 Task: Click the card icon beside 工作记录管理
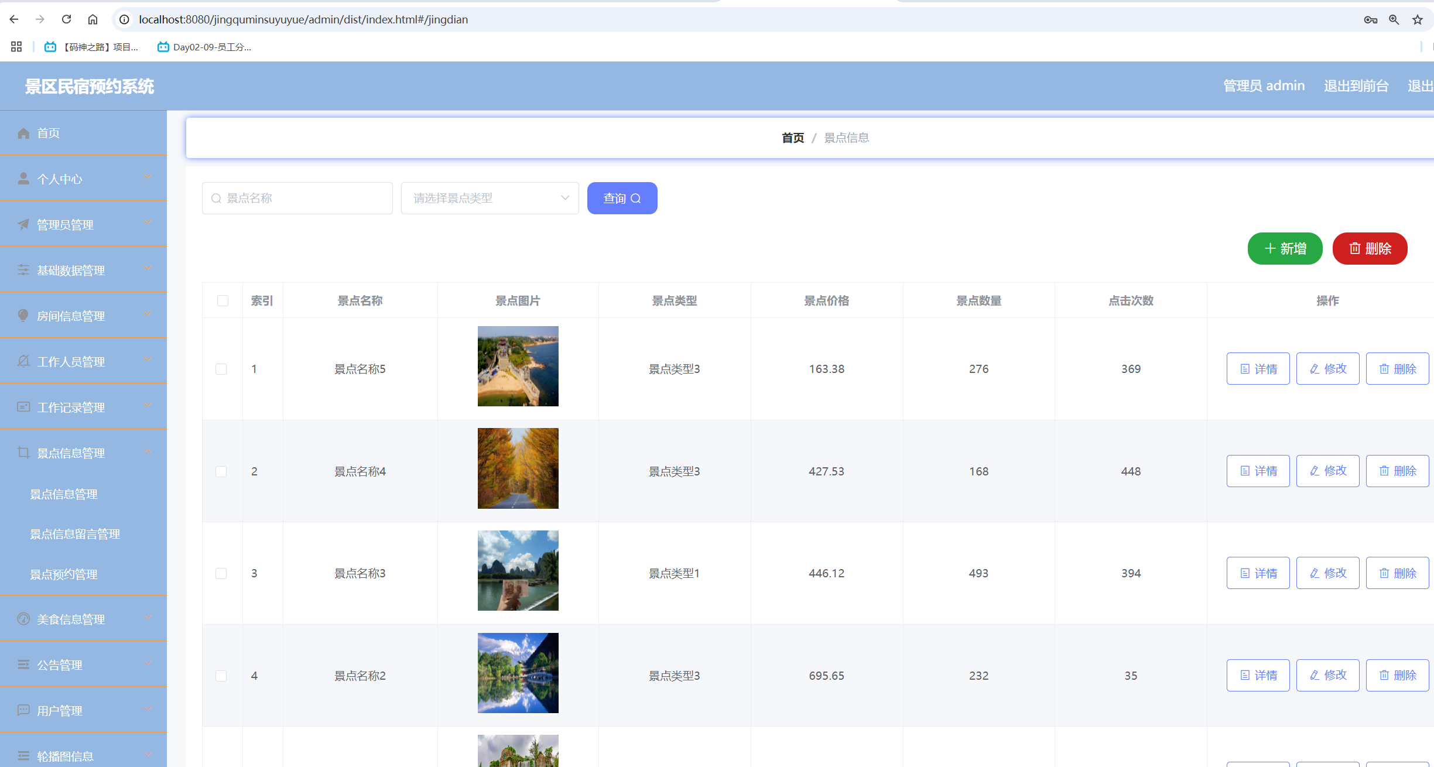tap(23, 407)
